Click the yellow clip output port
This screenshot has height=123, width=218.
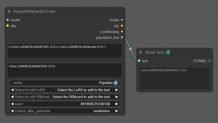pos(122,26)
